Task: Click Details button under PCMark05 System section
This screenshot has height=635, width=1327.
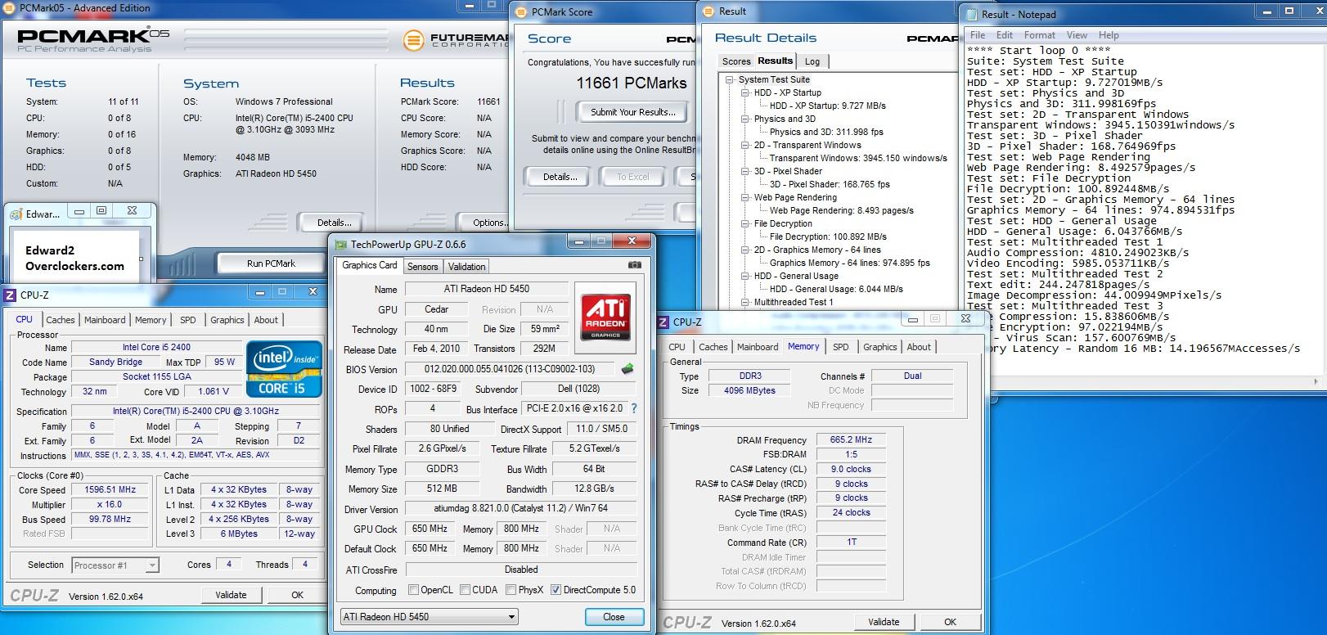Action: point(335,223)
